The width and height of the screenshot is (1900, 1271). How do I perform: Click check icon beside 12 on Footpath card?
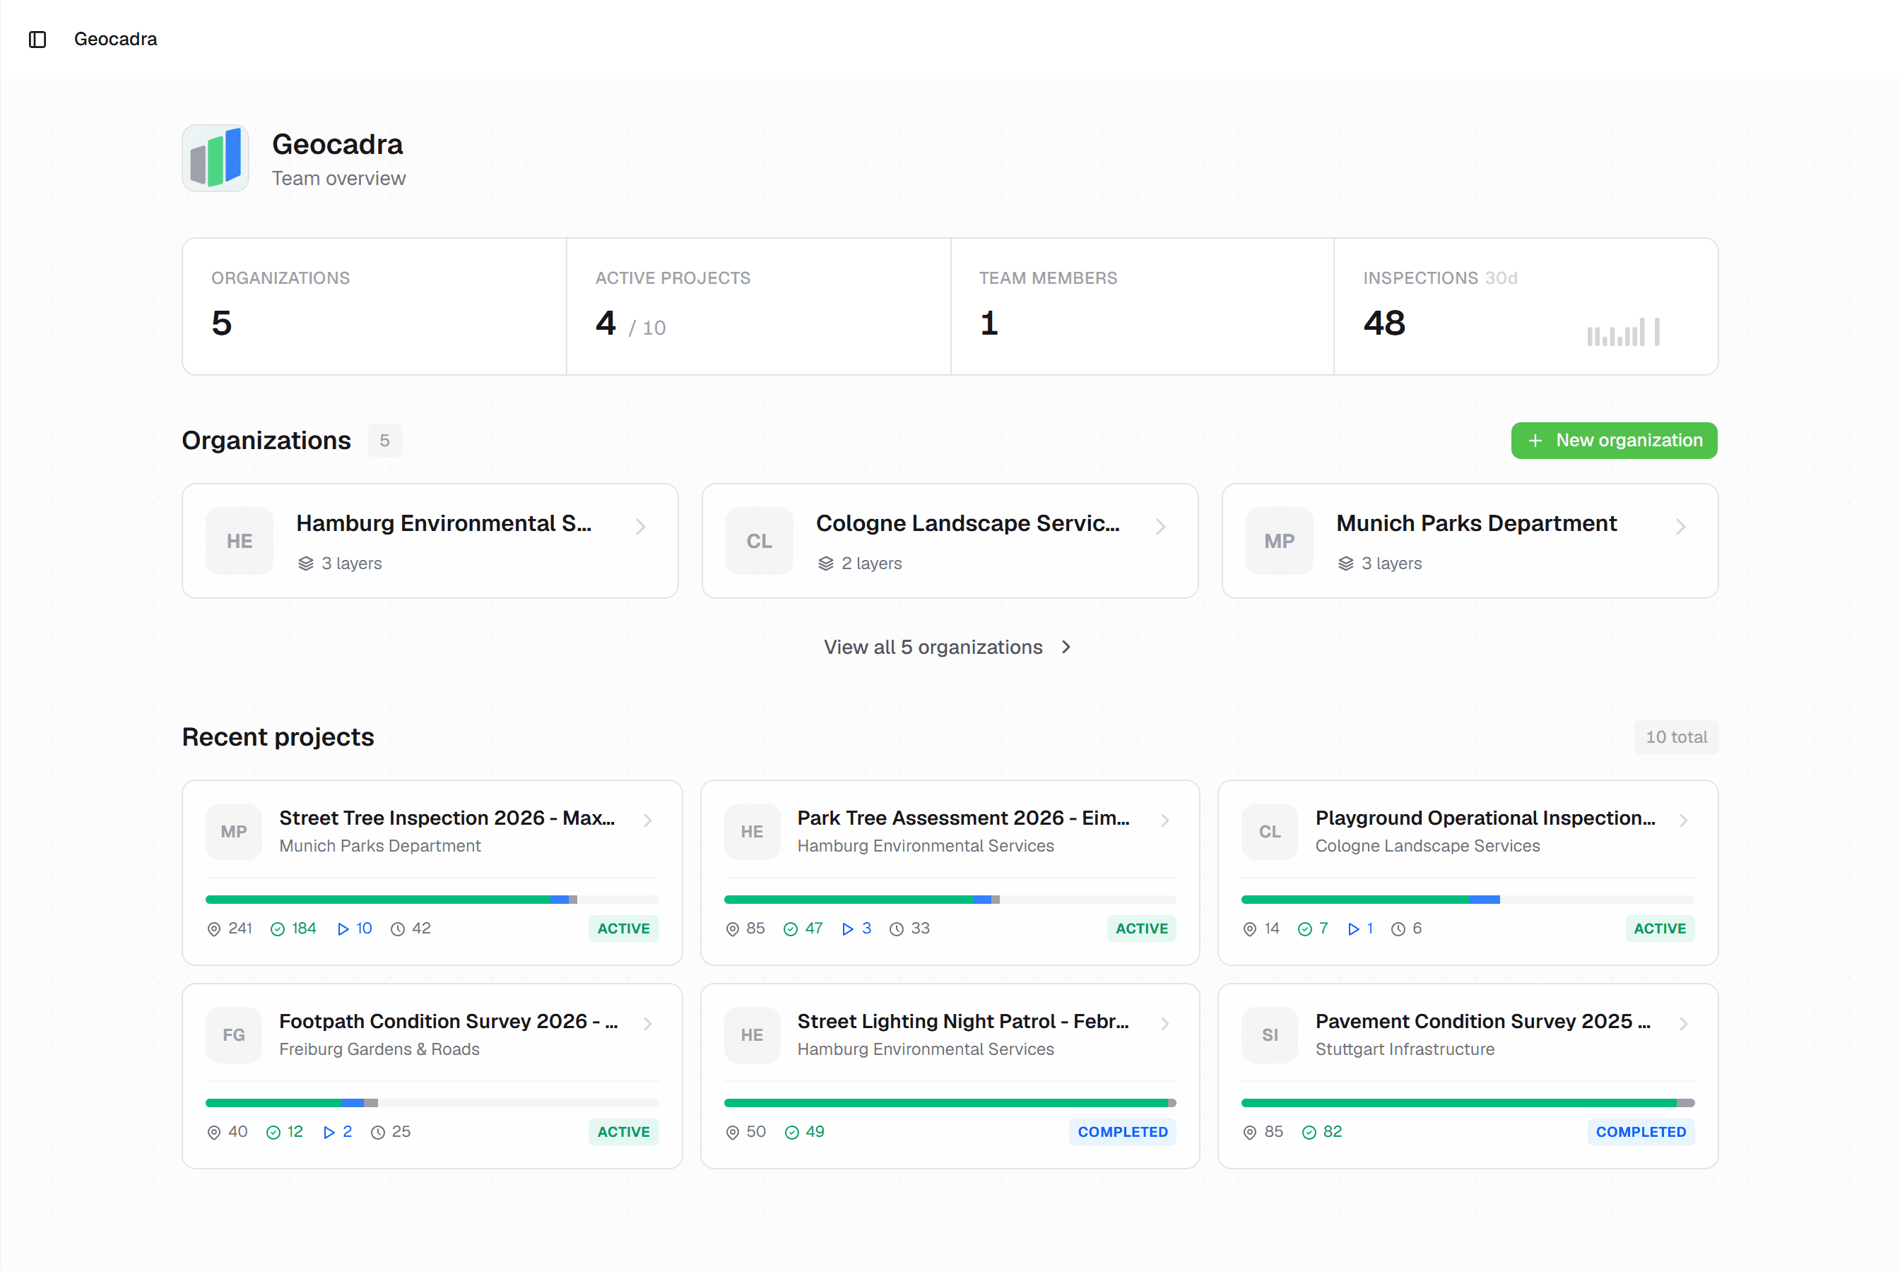pos(273,1133)
